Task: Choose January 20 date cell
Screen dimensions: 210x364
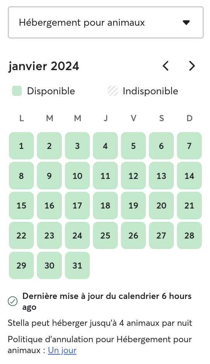Action: [x=161, y=206]
